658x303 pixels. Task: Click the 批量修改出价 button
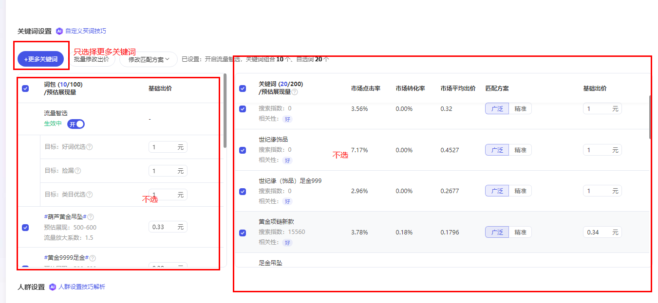pos(92,59)
